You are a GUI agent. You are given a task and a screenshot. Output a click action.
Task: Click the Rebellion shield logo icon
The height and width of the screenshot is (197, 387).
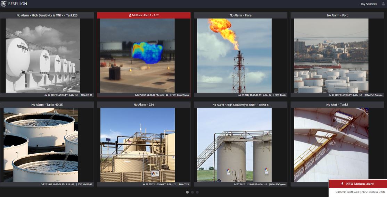[x=4, y=4]
